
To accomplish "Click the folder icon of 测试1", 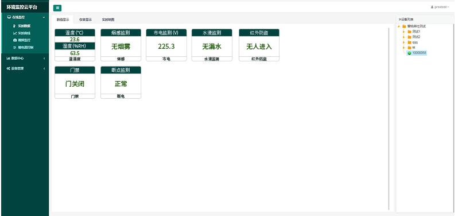I will 410,32.
